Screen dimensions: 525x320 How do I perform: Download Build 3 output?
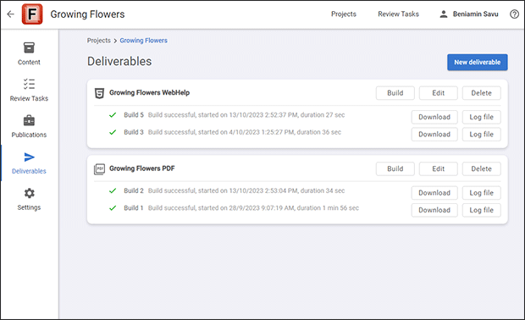point(434,135)
